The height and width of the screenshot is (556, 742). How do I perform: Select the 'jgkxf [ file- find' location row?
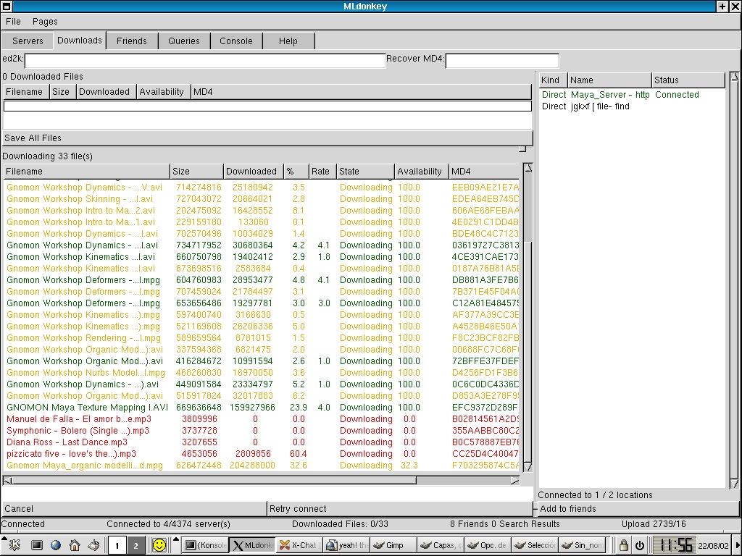point(632,106)
